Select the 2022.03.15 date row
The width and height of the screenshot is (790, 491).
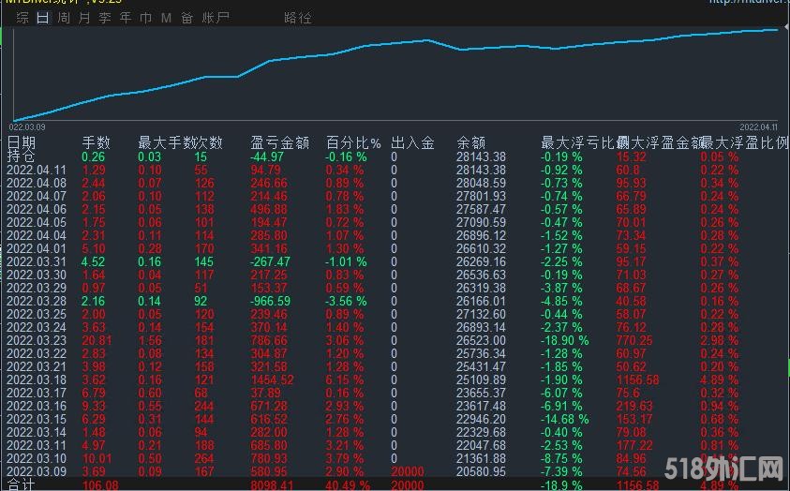tap(37, 419)
